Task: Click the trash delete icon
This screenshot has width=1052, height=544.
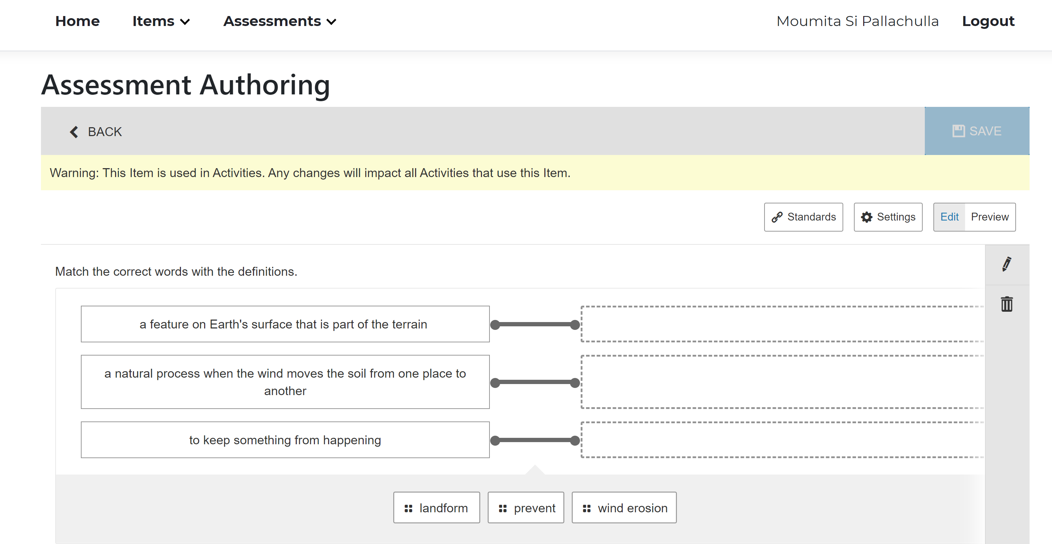Action: pyautogui.click(x=1007, y=304)
